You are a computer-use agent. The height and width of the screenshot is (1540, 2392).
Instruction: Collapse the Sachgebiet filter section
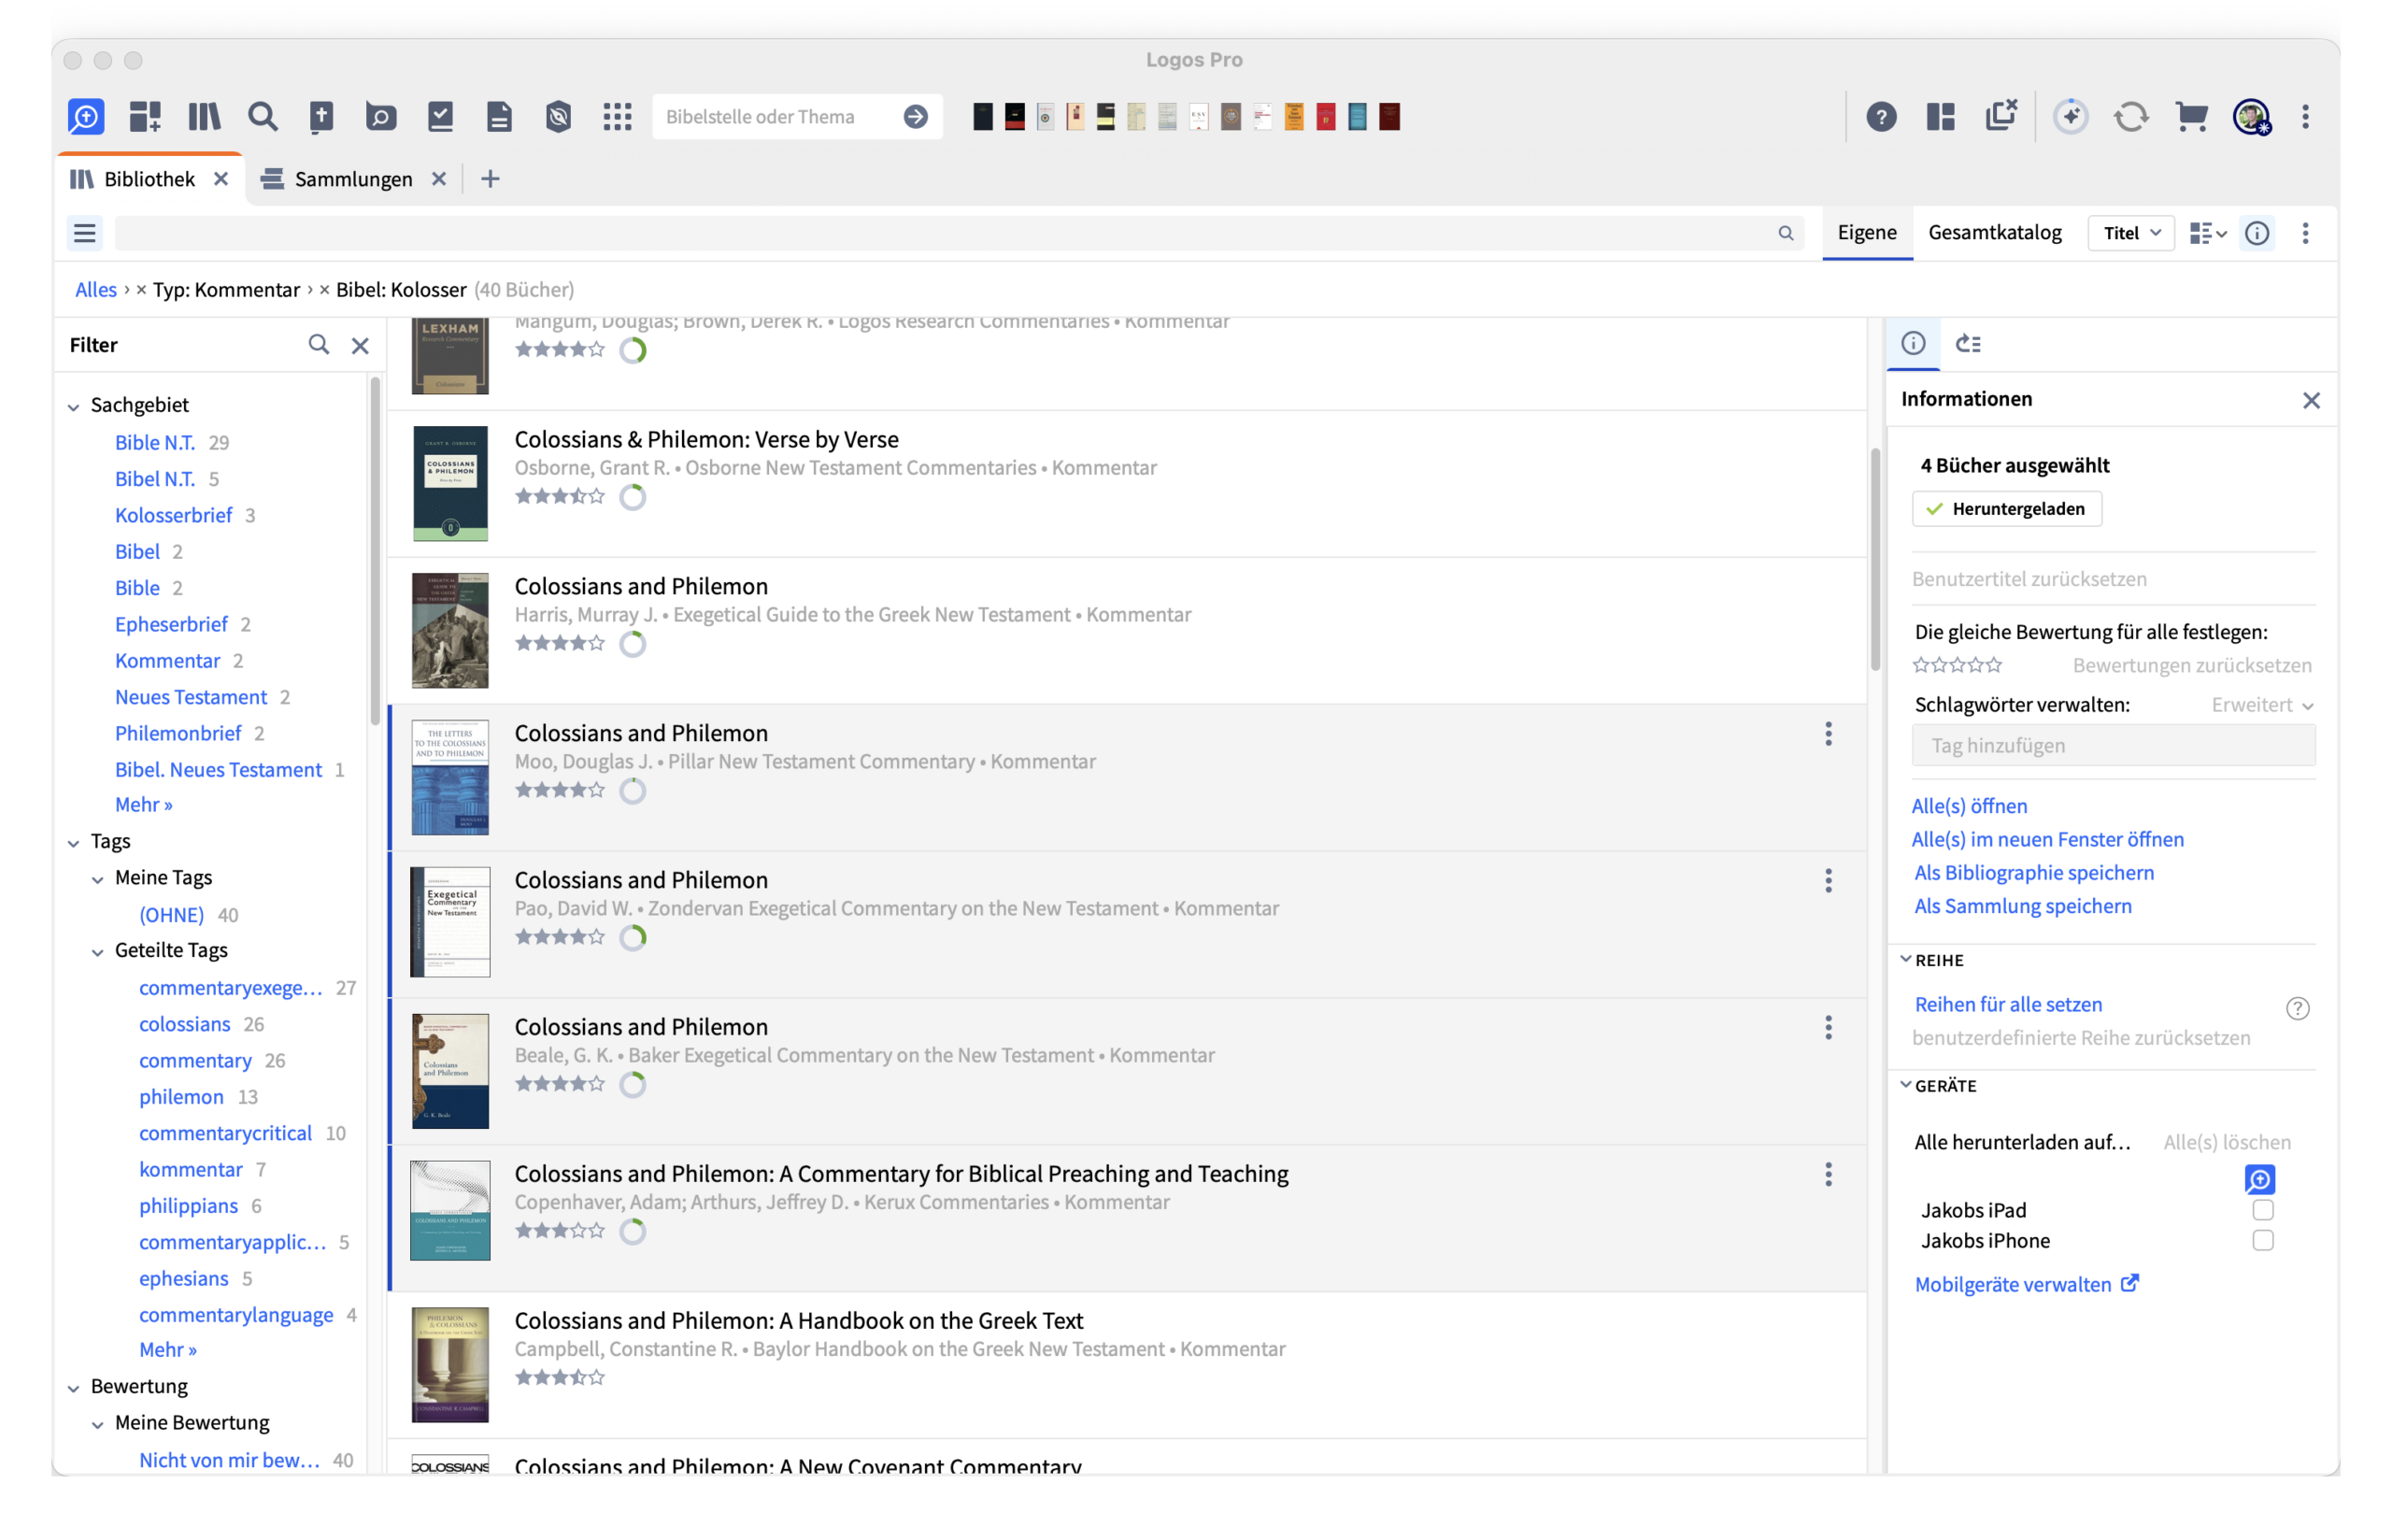coord(74,406)
